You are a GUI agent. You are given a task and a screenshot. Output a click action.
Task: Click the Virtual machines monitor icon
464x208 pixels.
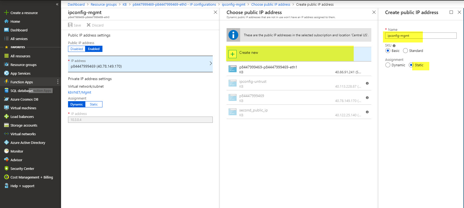[x=7, y=108]
